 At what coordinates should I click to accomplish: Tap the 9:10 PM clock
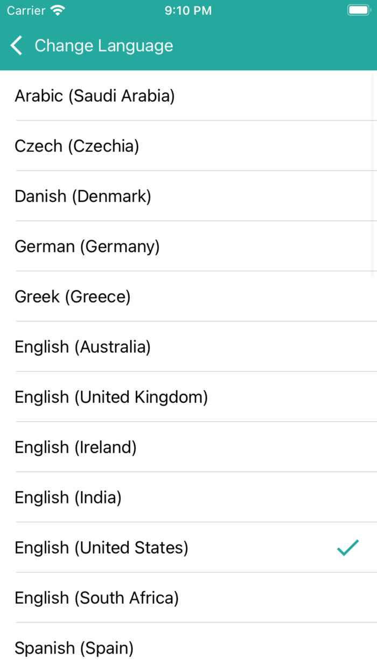pos(188,10)
